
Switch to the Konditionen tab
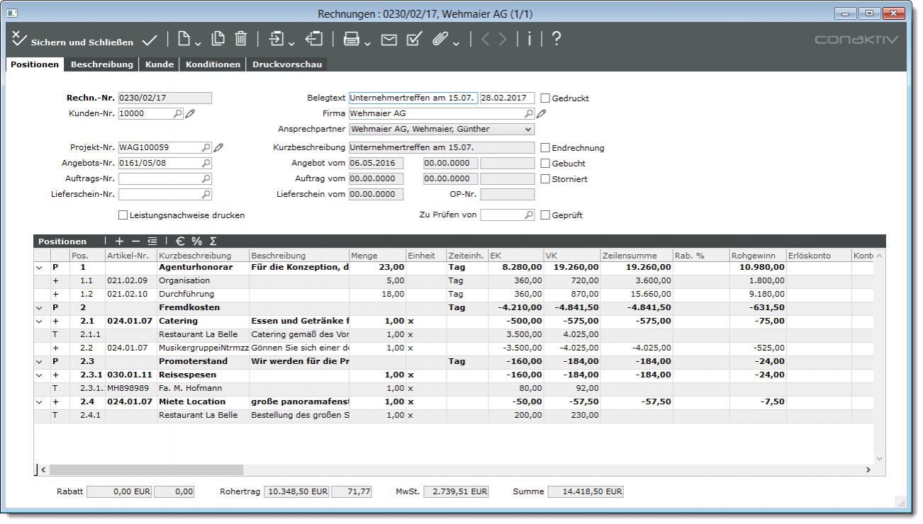point(213,64)
